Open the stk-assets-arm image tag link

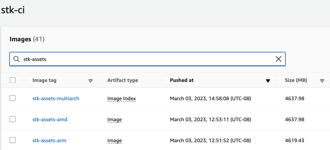tap(49, 141)
